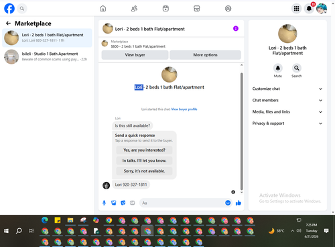Expand the Customize chat section
Screen dimensions: 335x247
pos(287,89)
